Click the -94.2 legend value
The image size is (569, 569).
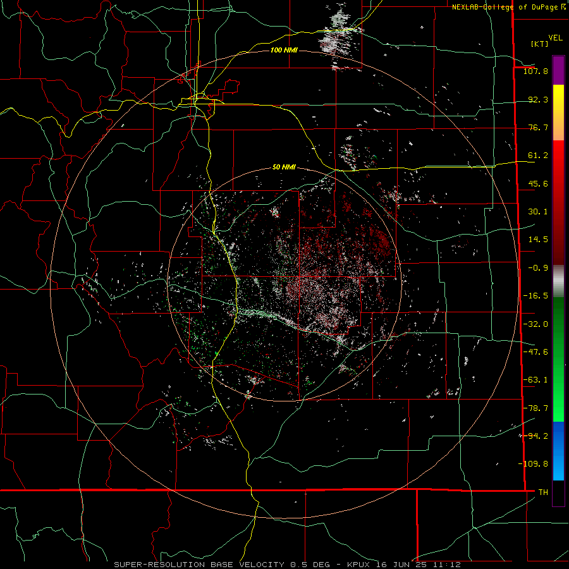click(535, 436)
